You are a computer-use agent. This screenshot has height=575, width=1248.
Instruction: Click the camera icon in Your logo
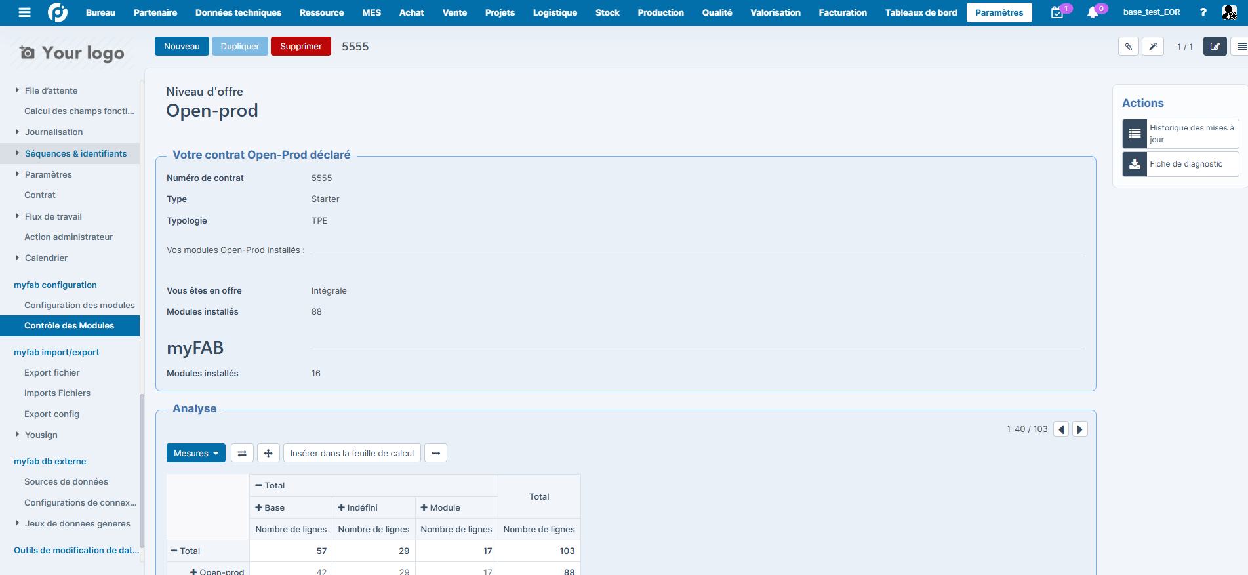[x=28, y=52]
